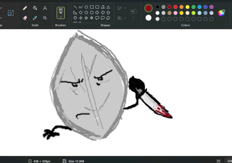The image size is (232, 163).
Task: Choose the Six-point star shape
Action: tap(92, 18)
